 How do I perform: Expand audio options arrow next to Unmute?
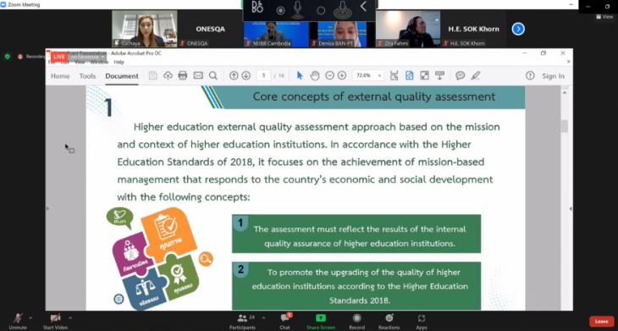30,317
